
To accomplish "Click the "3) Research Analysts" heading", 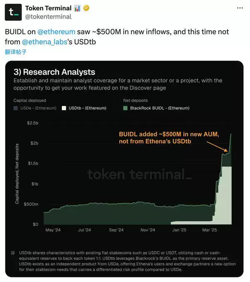I will click(x=54, y=72).
